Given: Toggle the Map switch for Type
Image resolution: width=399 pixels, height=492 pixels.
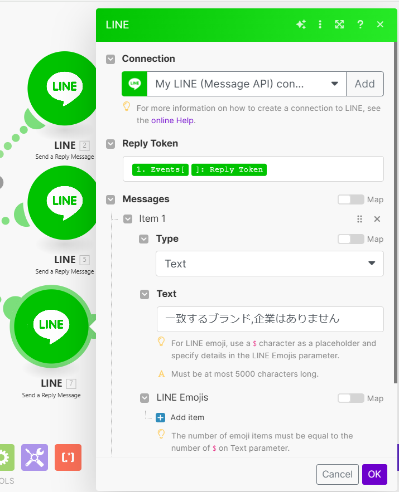Looking at the screenshot, I should pos(351,239).
